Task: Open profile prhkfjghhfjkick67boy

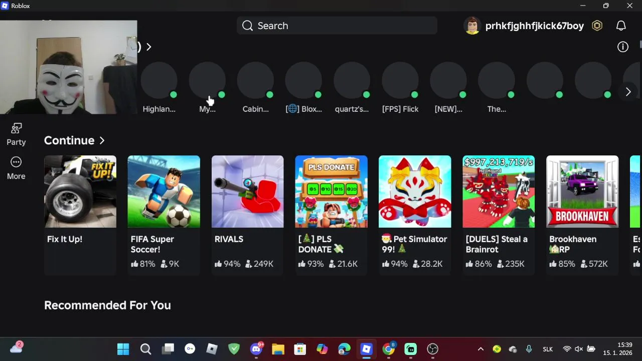Action: (534, 26)
